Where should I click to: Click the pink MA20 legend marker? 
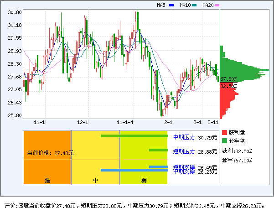pos(217,5)
